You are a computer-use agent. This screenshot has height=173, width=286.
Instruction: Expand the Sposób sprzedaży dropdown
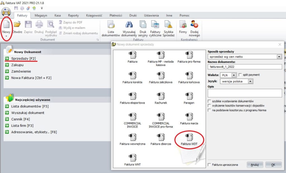(279, 57)
